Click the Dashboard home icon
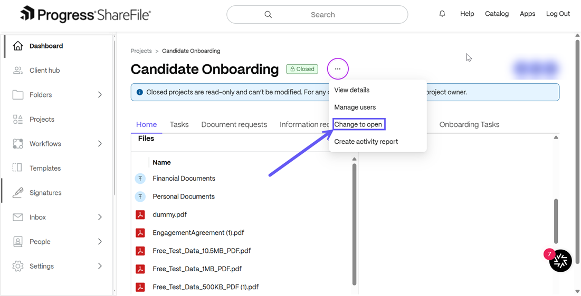The height and width of the screenshot is (296, 581). pos(18,46)
